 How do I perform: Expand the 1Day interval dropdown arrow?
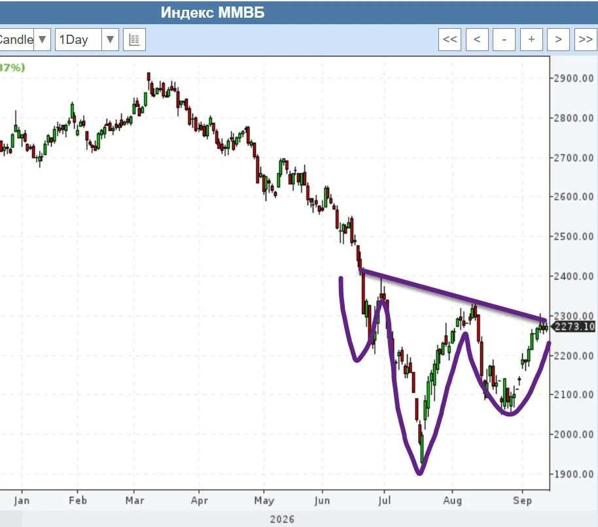[110, 40]
